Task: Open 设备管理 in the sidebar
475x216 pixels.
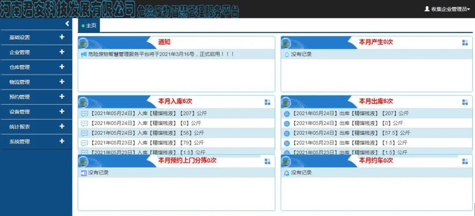Action: coord(19,112)
